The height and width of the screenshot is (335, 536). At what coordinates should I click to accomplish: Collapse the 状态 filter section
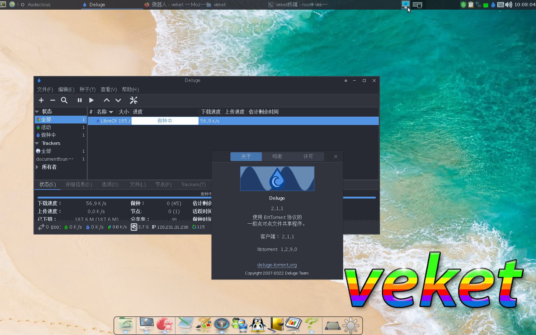37,111
